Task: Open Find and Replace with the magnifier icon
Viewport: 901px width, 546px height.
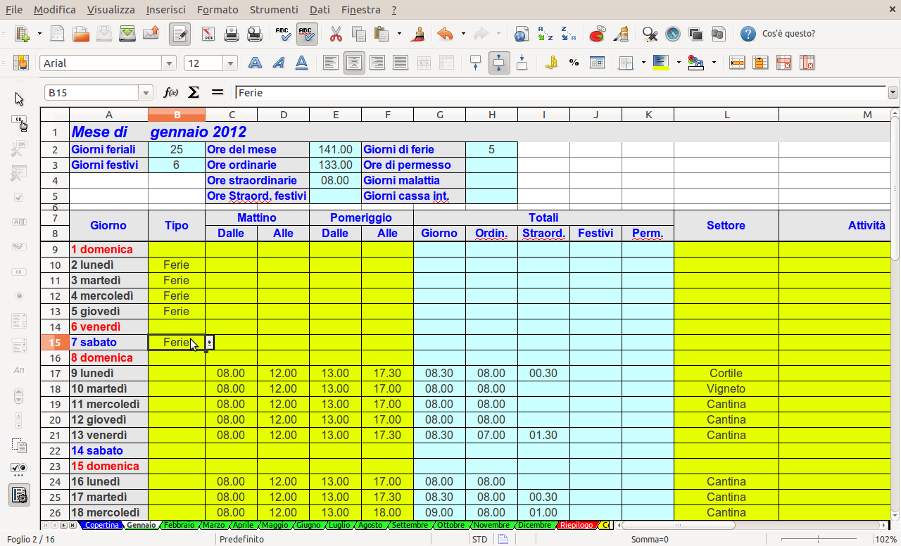Action: (650, 34)
